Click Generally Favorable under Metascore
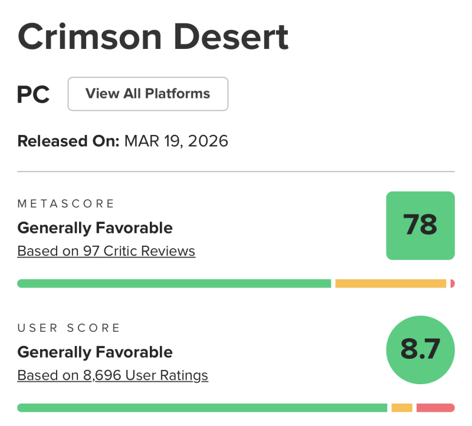 pyautogui.click(x=95, y=227)
